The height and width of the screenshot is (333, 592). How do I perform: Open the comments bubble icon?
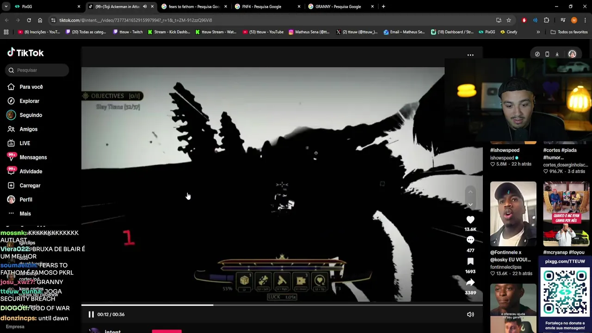point(470,240)
